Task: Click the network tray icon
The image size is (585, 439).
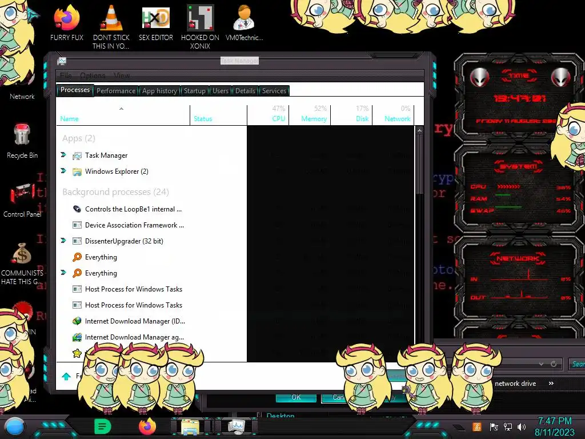Action: point(508,427)
